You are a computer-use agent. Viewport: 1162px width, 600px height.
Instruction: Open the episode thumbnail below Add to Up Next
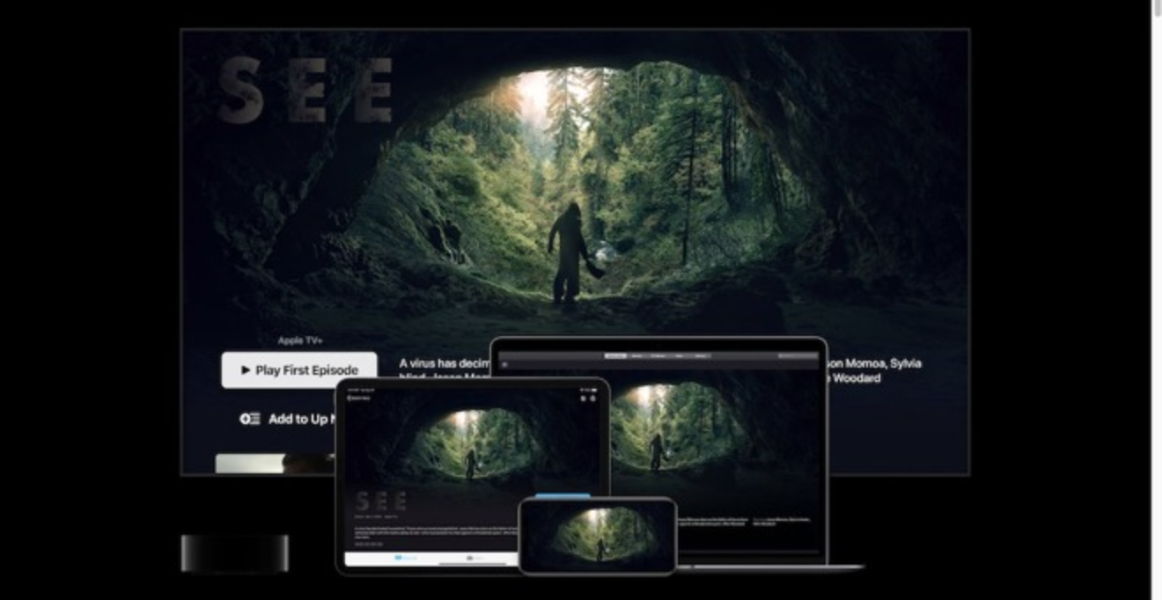273,464
